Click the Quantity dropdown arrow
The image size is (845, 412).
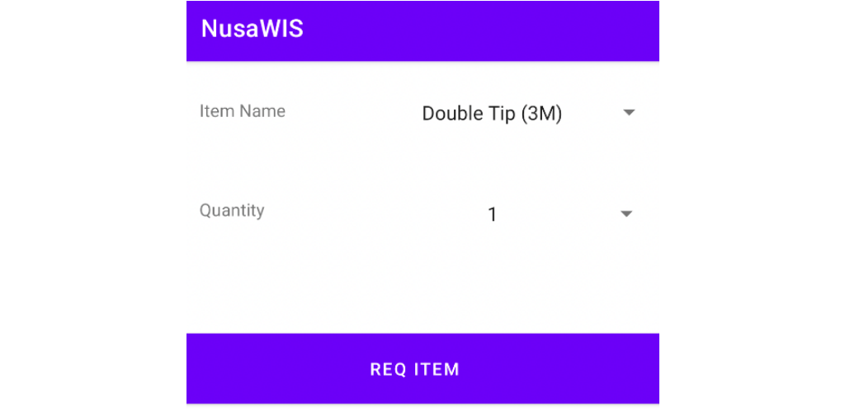tap(626, 214)
